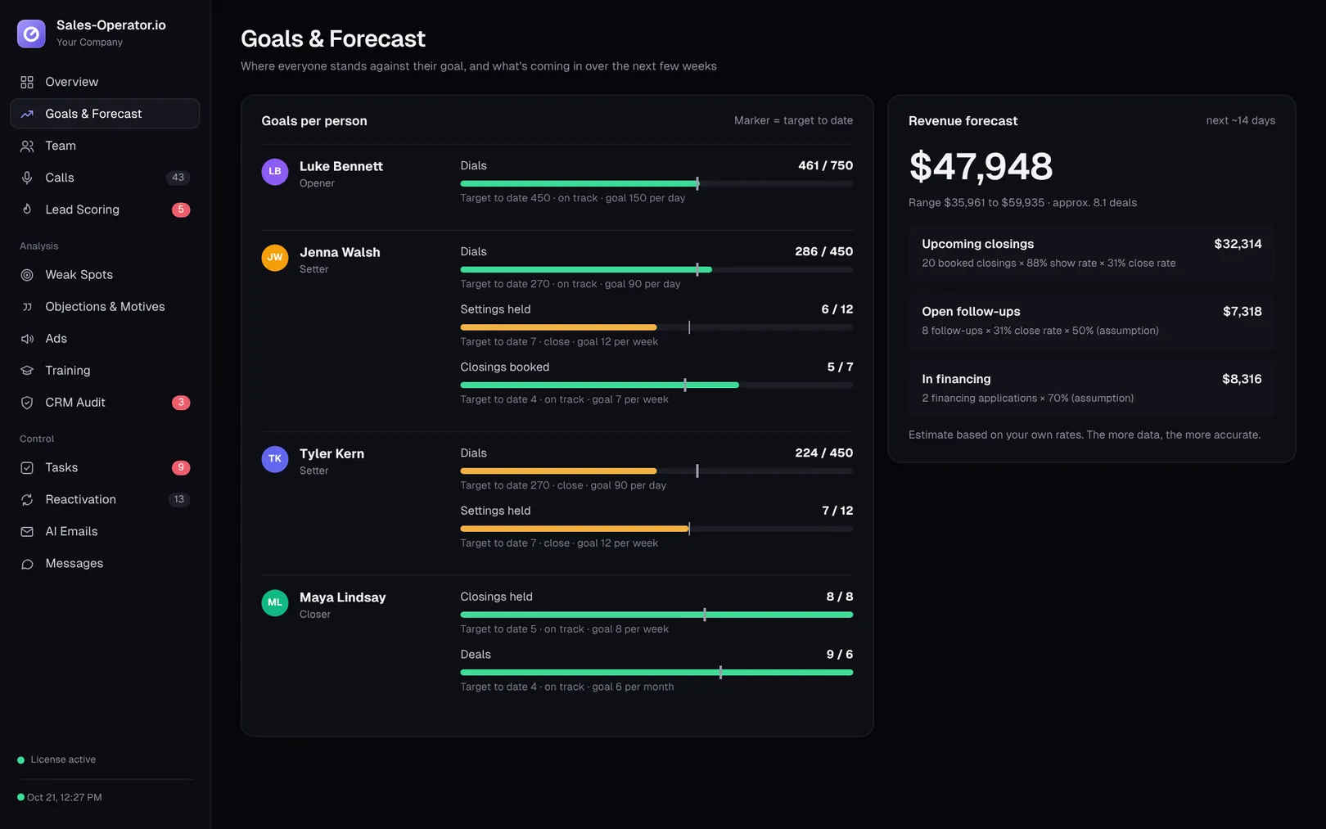Click the AI Emails envelope icon
This screenshot has height=829, width=1326.
(27, 532)
